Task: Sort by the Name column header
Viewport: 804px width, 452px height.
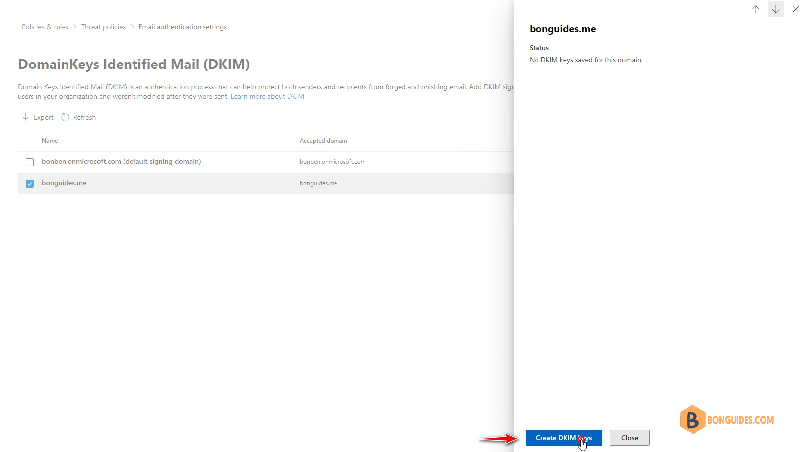Action: 50,141
